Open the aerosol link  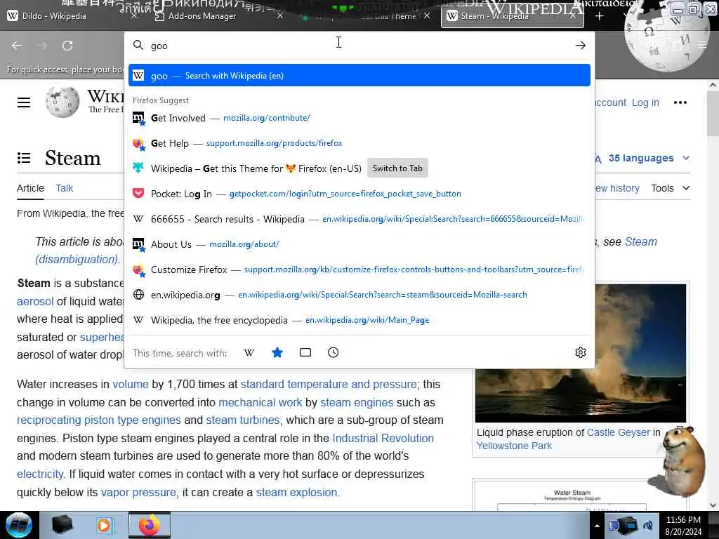click(35, 301)
